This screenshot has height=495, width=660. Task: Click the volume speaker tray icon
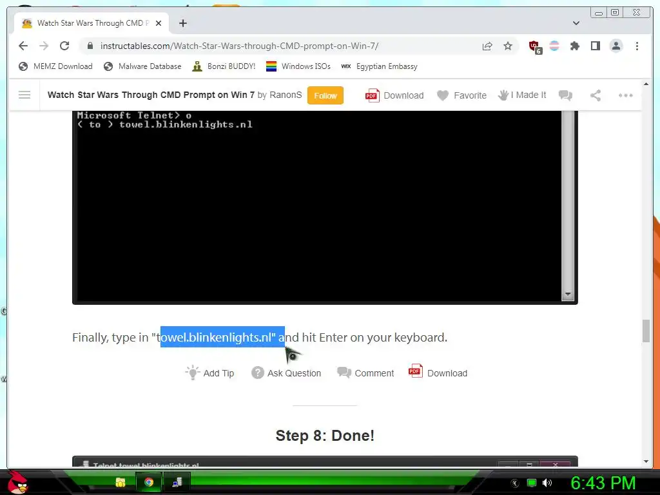[x=547, y=483]
